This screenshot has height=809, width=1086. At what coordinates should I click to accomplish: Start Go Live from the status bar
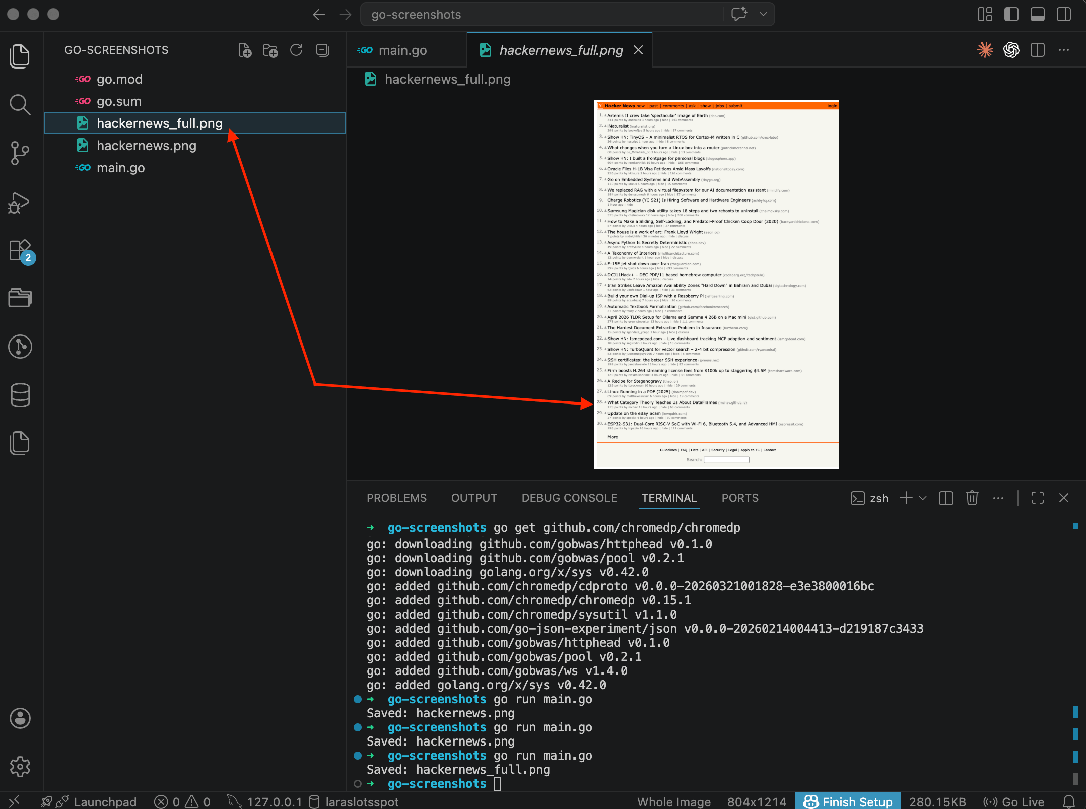(1014, 801)
